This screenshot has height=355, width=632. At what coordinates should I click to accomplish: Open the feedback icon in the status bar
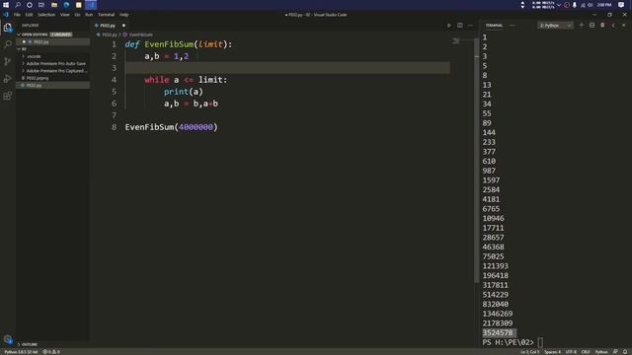[x=615, y=352]
